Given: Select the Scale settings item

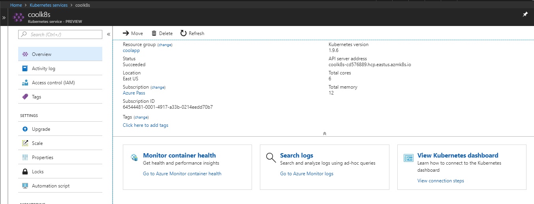Looking at the screenshot, I should (60, 143).
